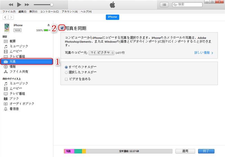The width and height of the screenshot is (225, 157).
Task: Open the list view button in top bar
Action: (x=164, y=5)
